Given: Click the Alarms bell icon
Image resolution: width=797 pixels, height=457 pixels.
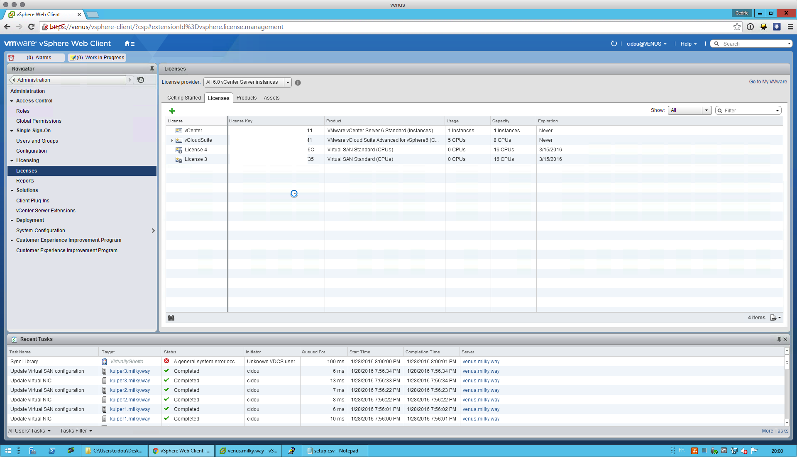Looking at the screenshot, I should (x=11, y=58).
